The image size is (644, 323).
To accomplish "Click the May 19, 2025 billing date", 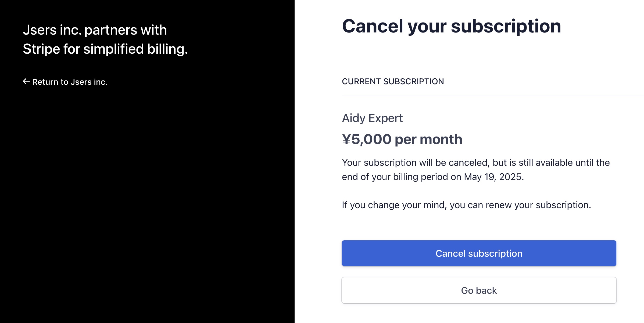I will coord(493,177).
